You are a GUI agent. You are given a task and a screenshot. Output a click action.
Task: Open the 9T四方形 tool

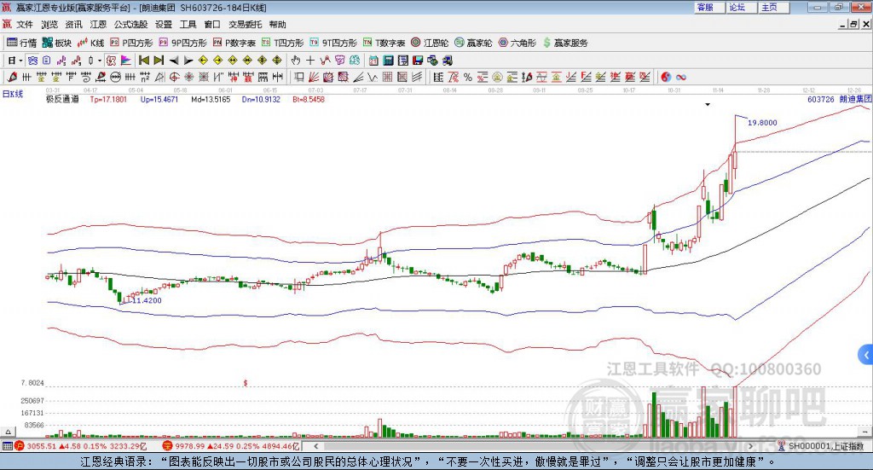pyautogui.click(x=333, y=43)
